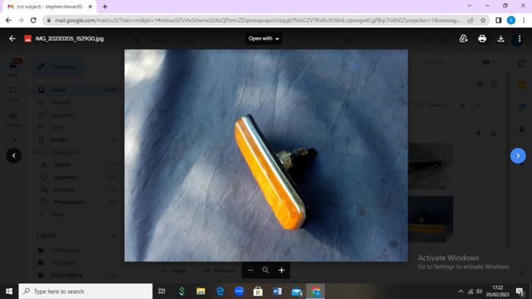Open the taskbar clock and date
This screenshot has width=532, height=299.
(x=498, y=291)
